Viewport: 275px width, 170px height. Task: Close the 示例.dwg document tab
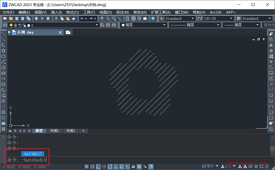(x=60, y=32)
